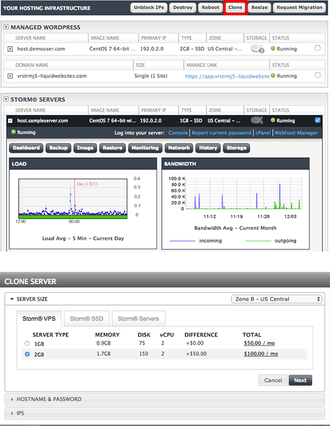Click storage disk icon for host.sampleserver.com
Image resolution: width=334 pixels, height=428 pixels.
click(257, 120)
